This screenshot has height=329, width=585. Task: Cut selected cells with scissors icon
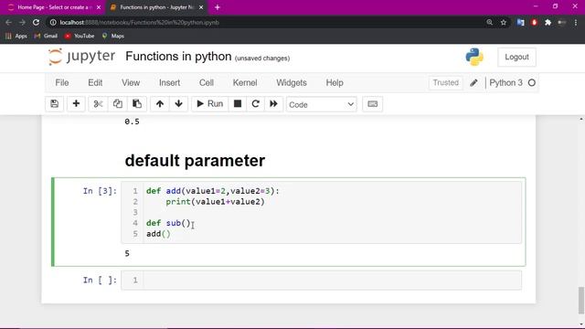tap(98, 103)
